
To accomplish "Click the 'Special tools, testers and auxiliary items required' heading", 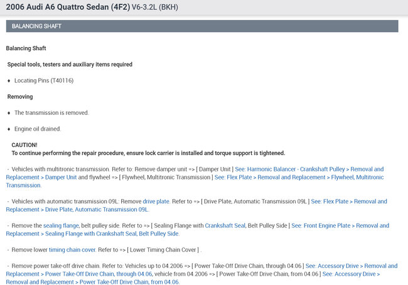I will 70,65.
